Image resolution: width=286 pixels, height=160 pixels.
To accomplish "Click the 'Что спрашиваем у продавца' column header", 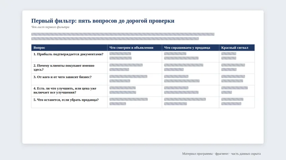I will (190, 47).
